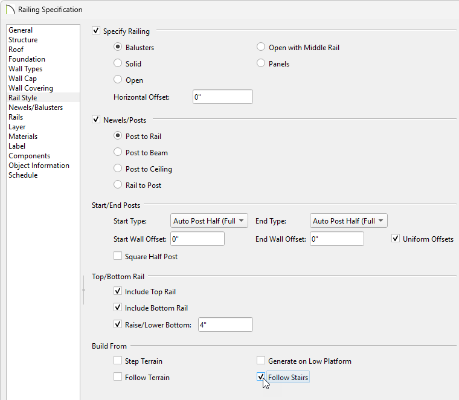Enable the Step Terrain checkbox
Image resolution: width=459 pixels, height=400 pixels.
tap(118, 361)
